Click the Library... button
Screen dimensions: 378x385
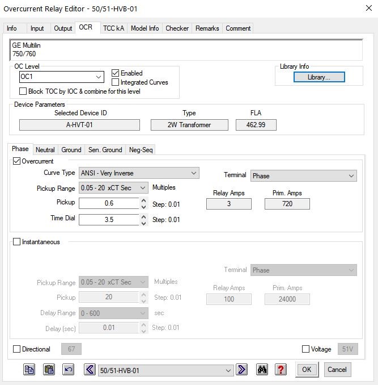tap(319, 77)
